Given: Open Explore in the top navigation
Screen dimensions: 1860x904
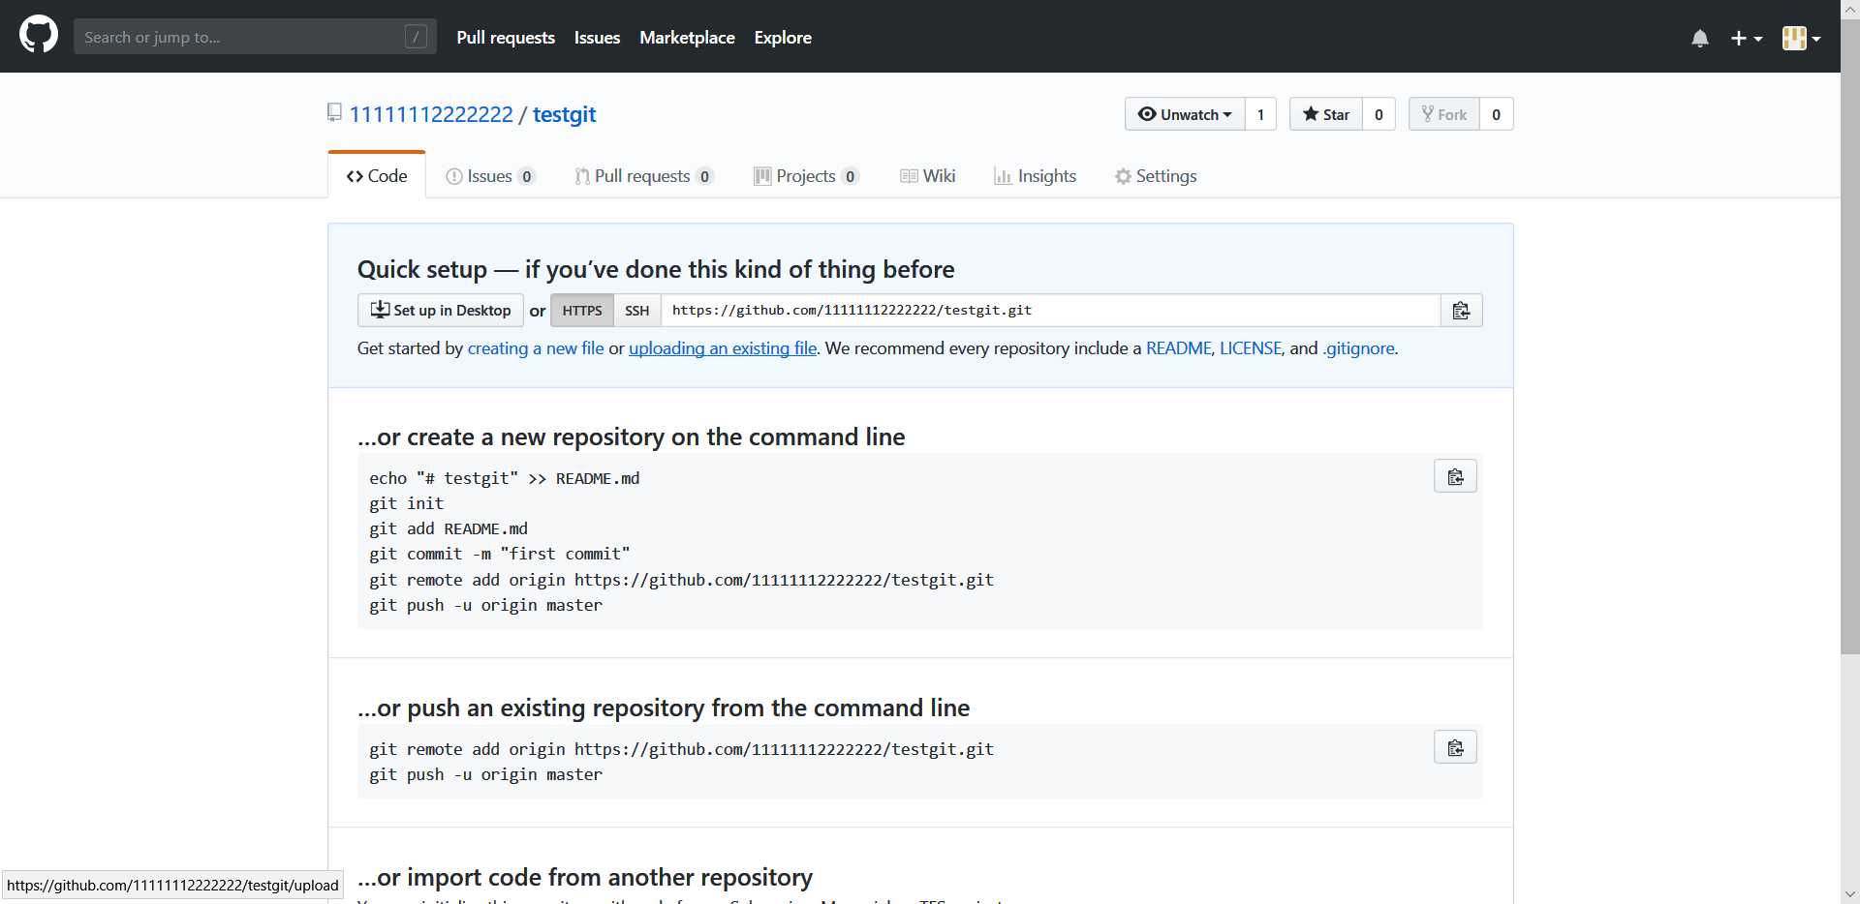Looking at the screenshot, I should tap(783, 38).
